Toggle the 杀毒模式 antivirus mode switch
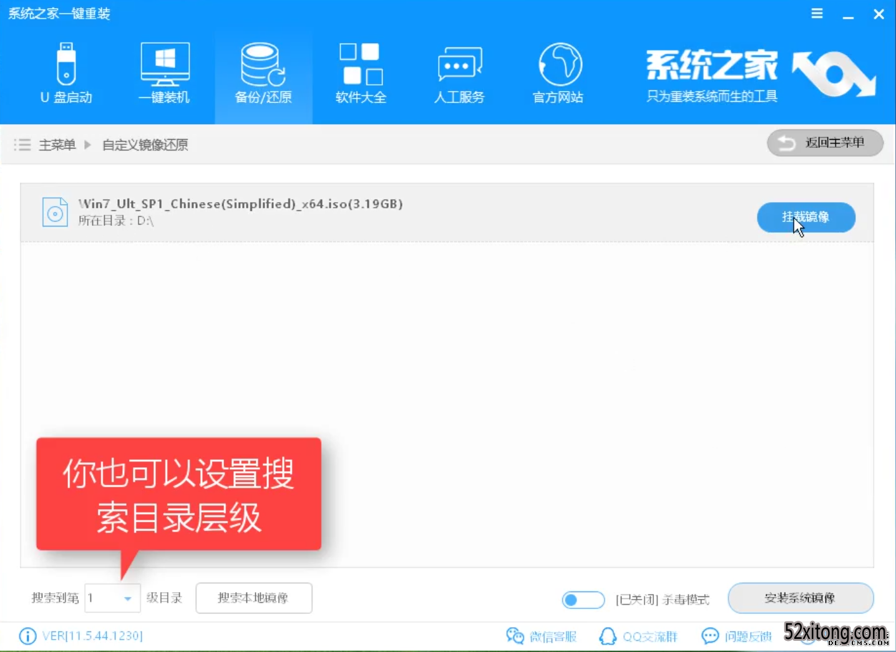Image resolution: width=896 pixels, height=652 pixels. click(583, 600)
